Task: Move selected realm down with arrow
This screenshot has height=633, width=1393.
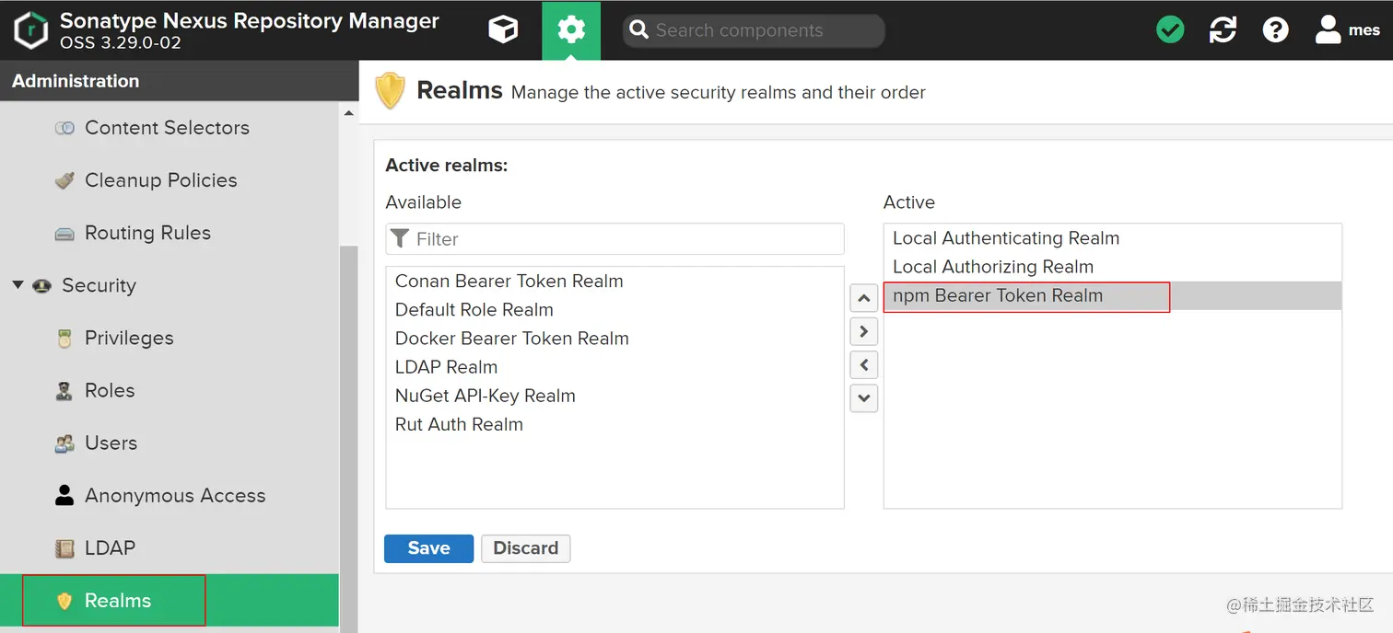Action: (863, 398)
